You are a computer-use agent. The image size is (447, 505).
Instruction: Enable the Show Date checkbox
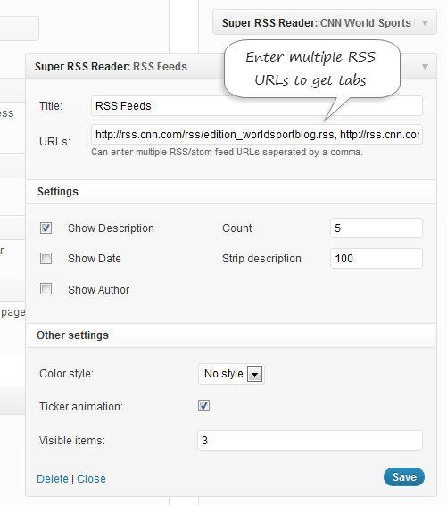pos(46,258)
